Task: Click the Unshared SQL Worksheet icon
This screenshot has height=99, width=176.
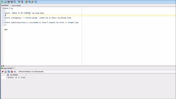Action: (26, 2)
